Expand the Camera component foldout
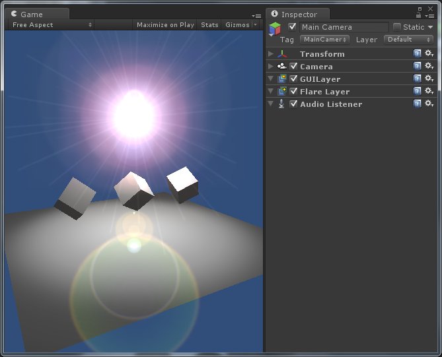442x357 pixels. coord(271,66)
